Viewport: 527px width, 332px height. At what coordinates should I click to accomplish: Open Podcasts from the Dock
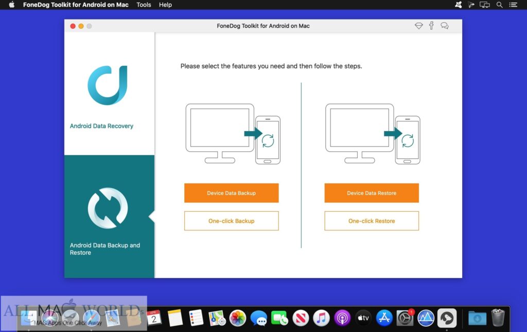[342, 318]
